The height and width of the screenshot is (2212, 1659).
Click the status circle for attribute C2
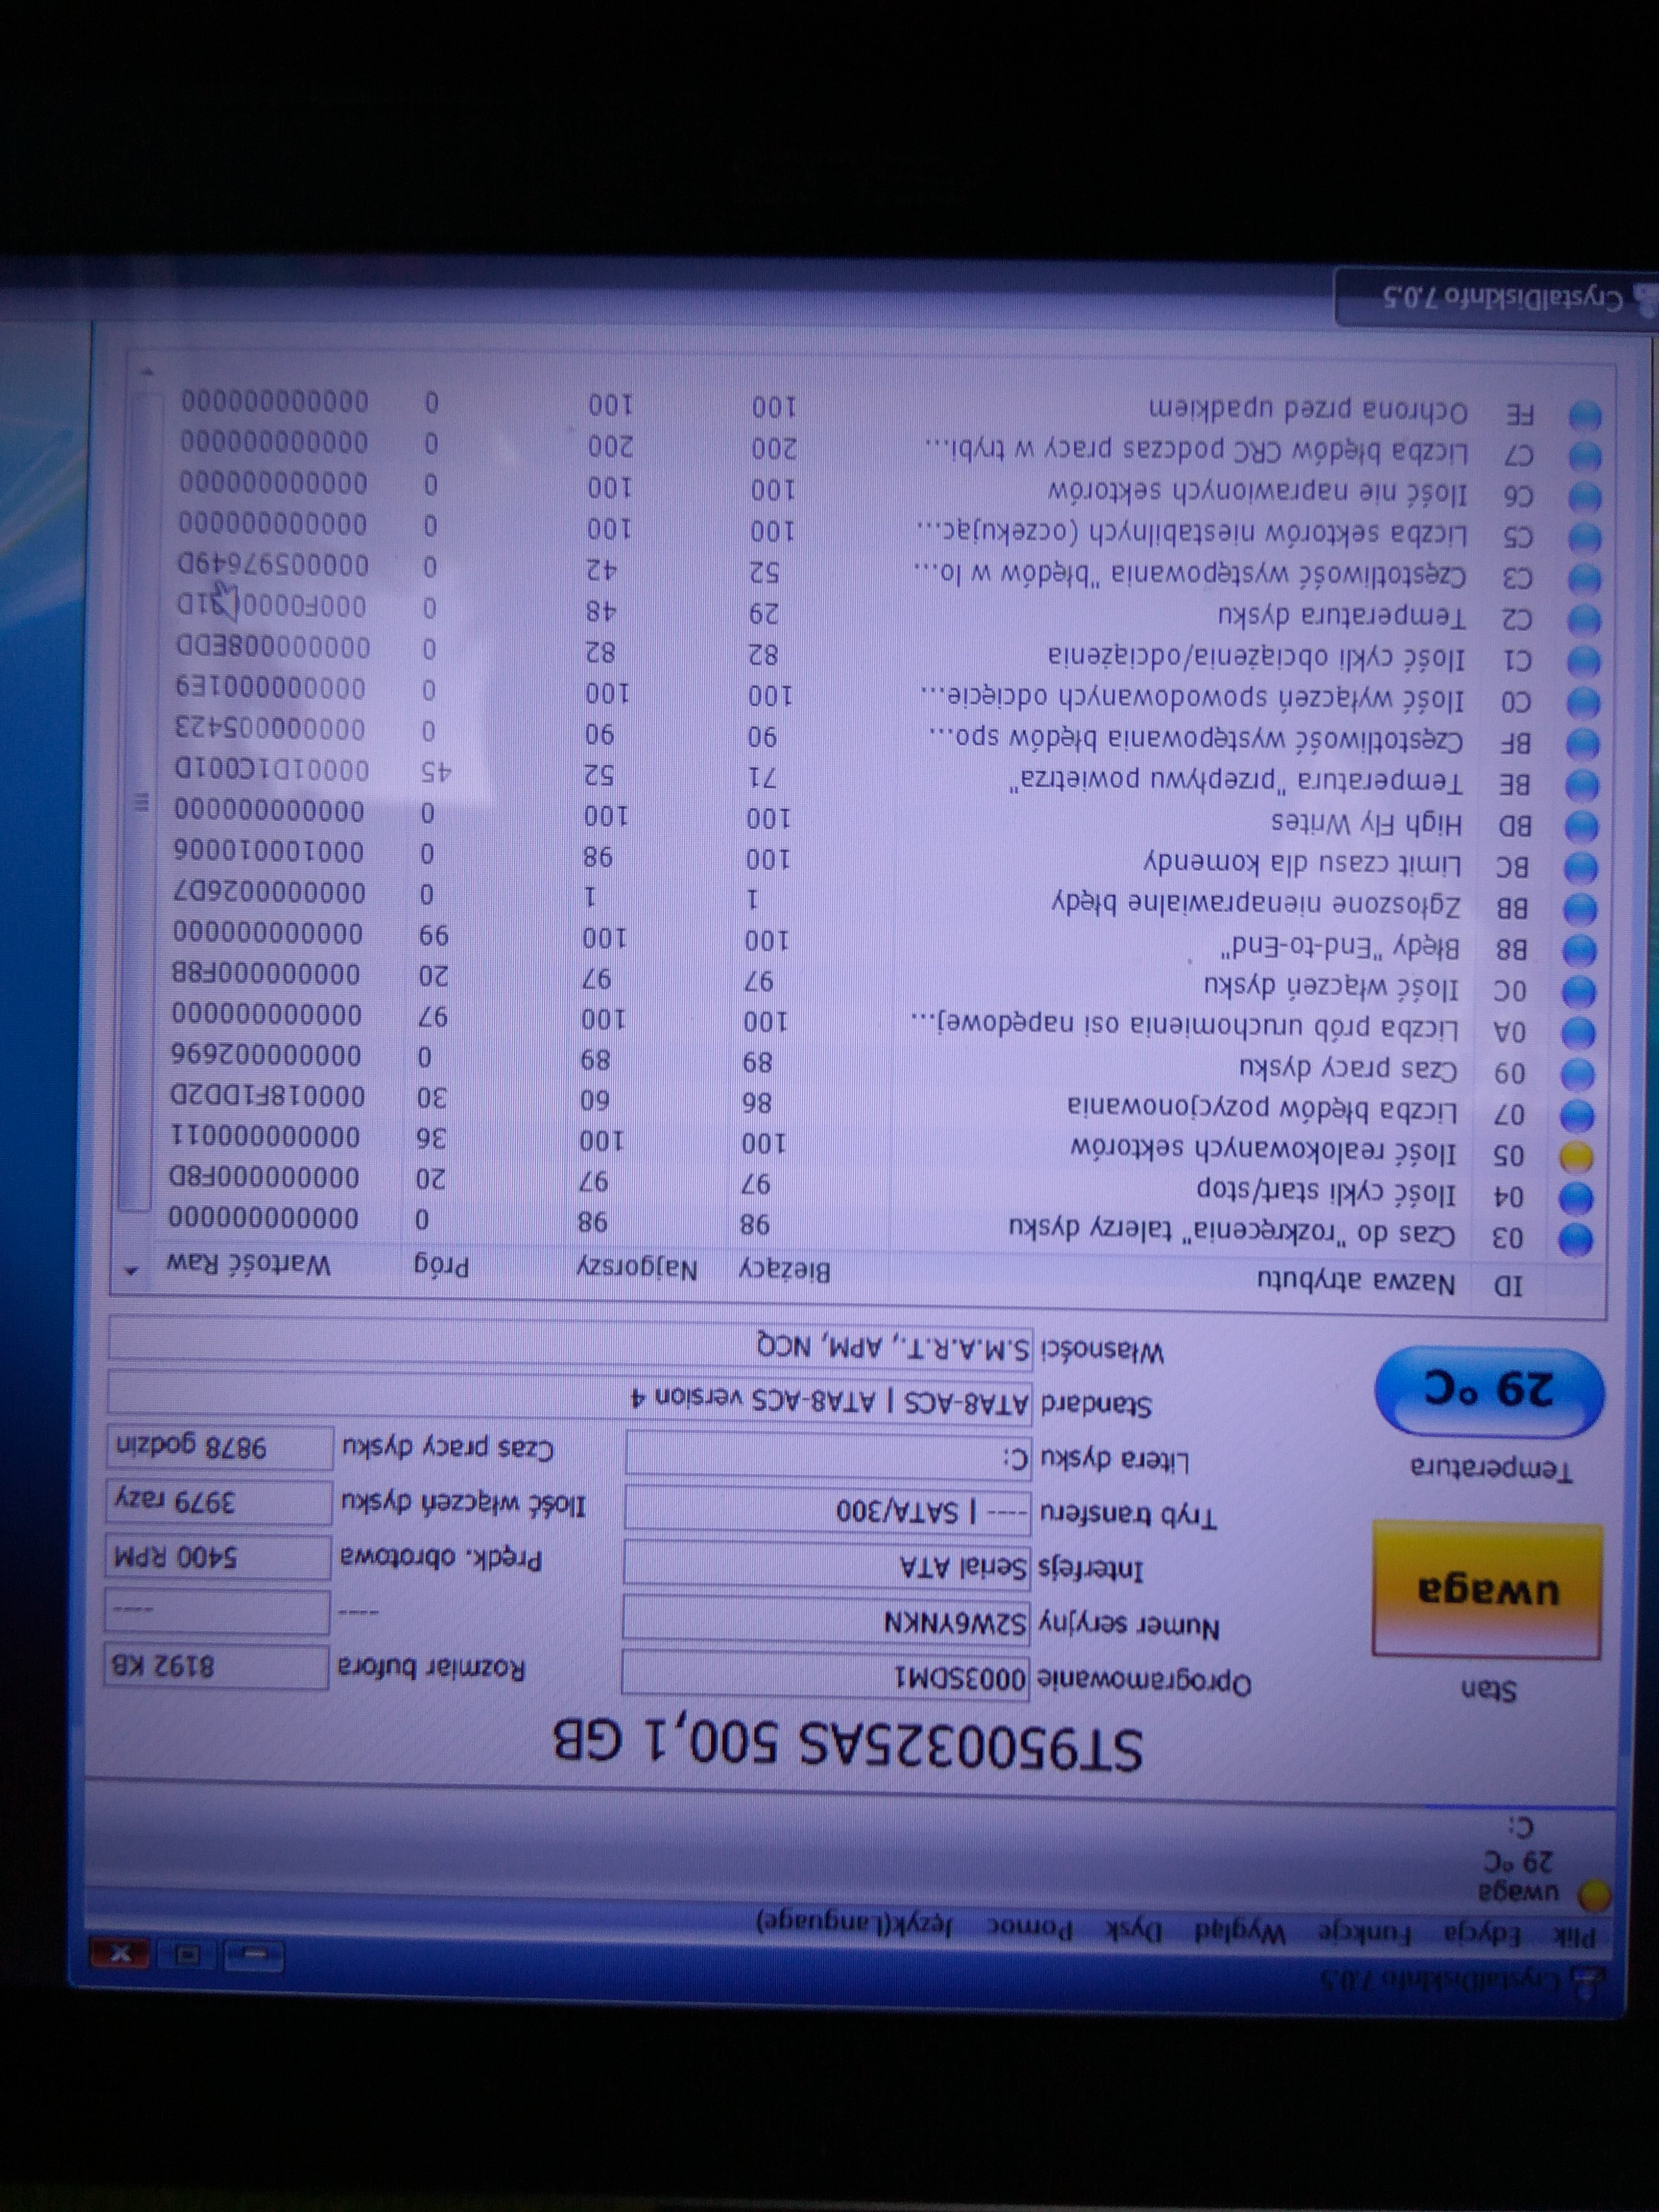click(1585, 621)
